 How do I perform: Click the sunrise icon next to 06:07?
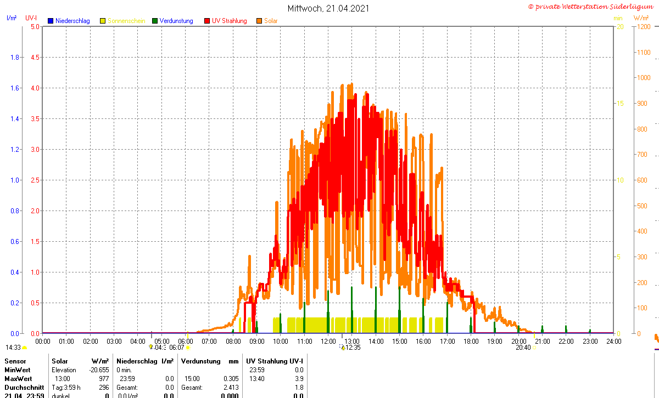coord(188,348)
